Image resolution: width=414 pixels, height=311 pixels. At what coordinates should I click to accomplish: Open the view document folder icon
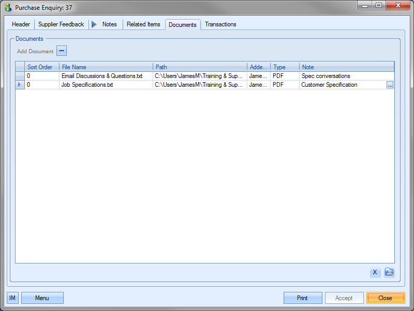click(x=389, y=272)
